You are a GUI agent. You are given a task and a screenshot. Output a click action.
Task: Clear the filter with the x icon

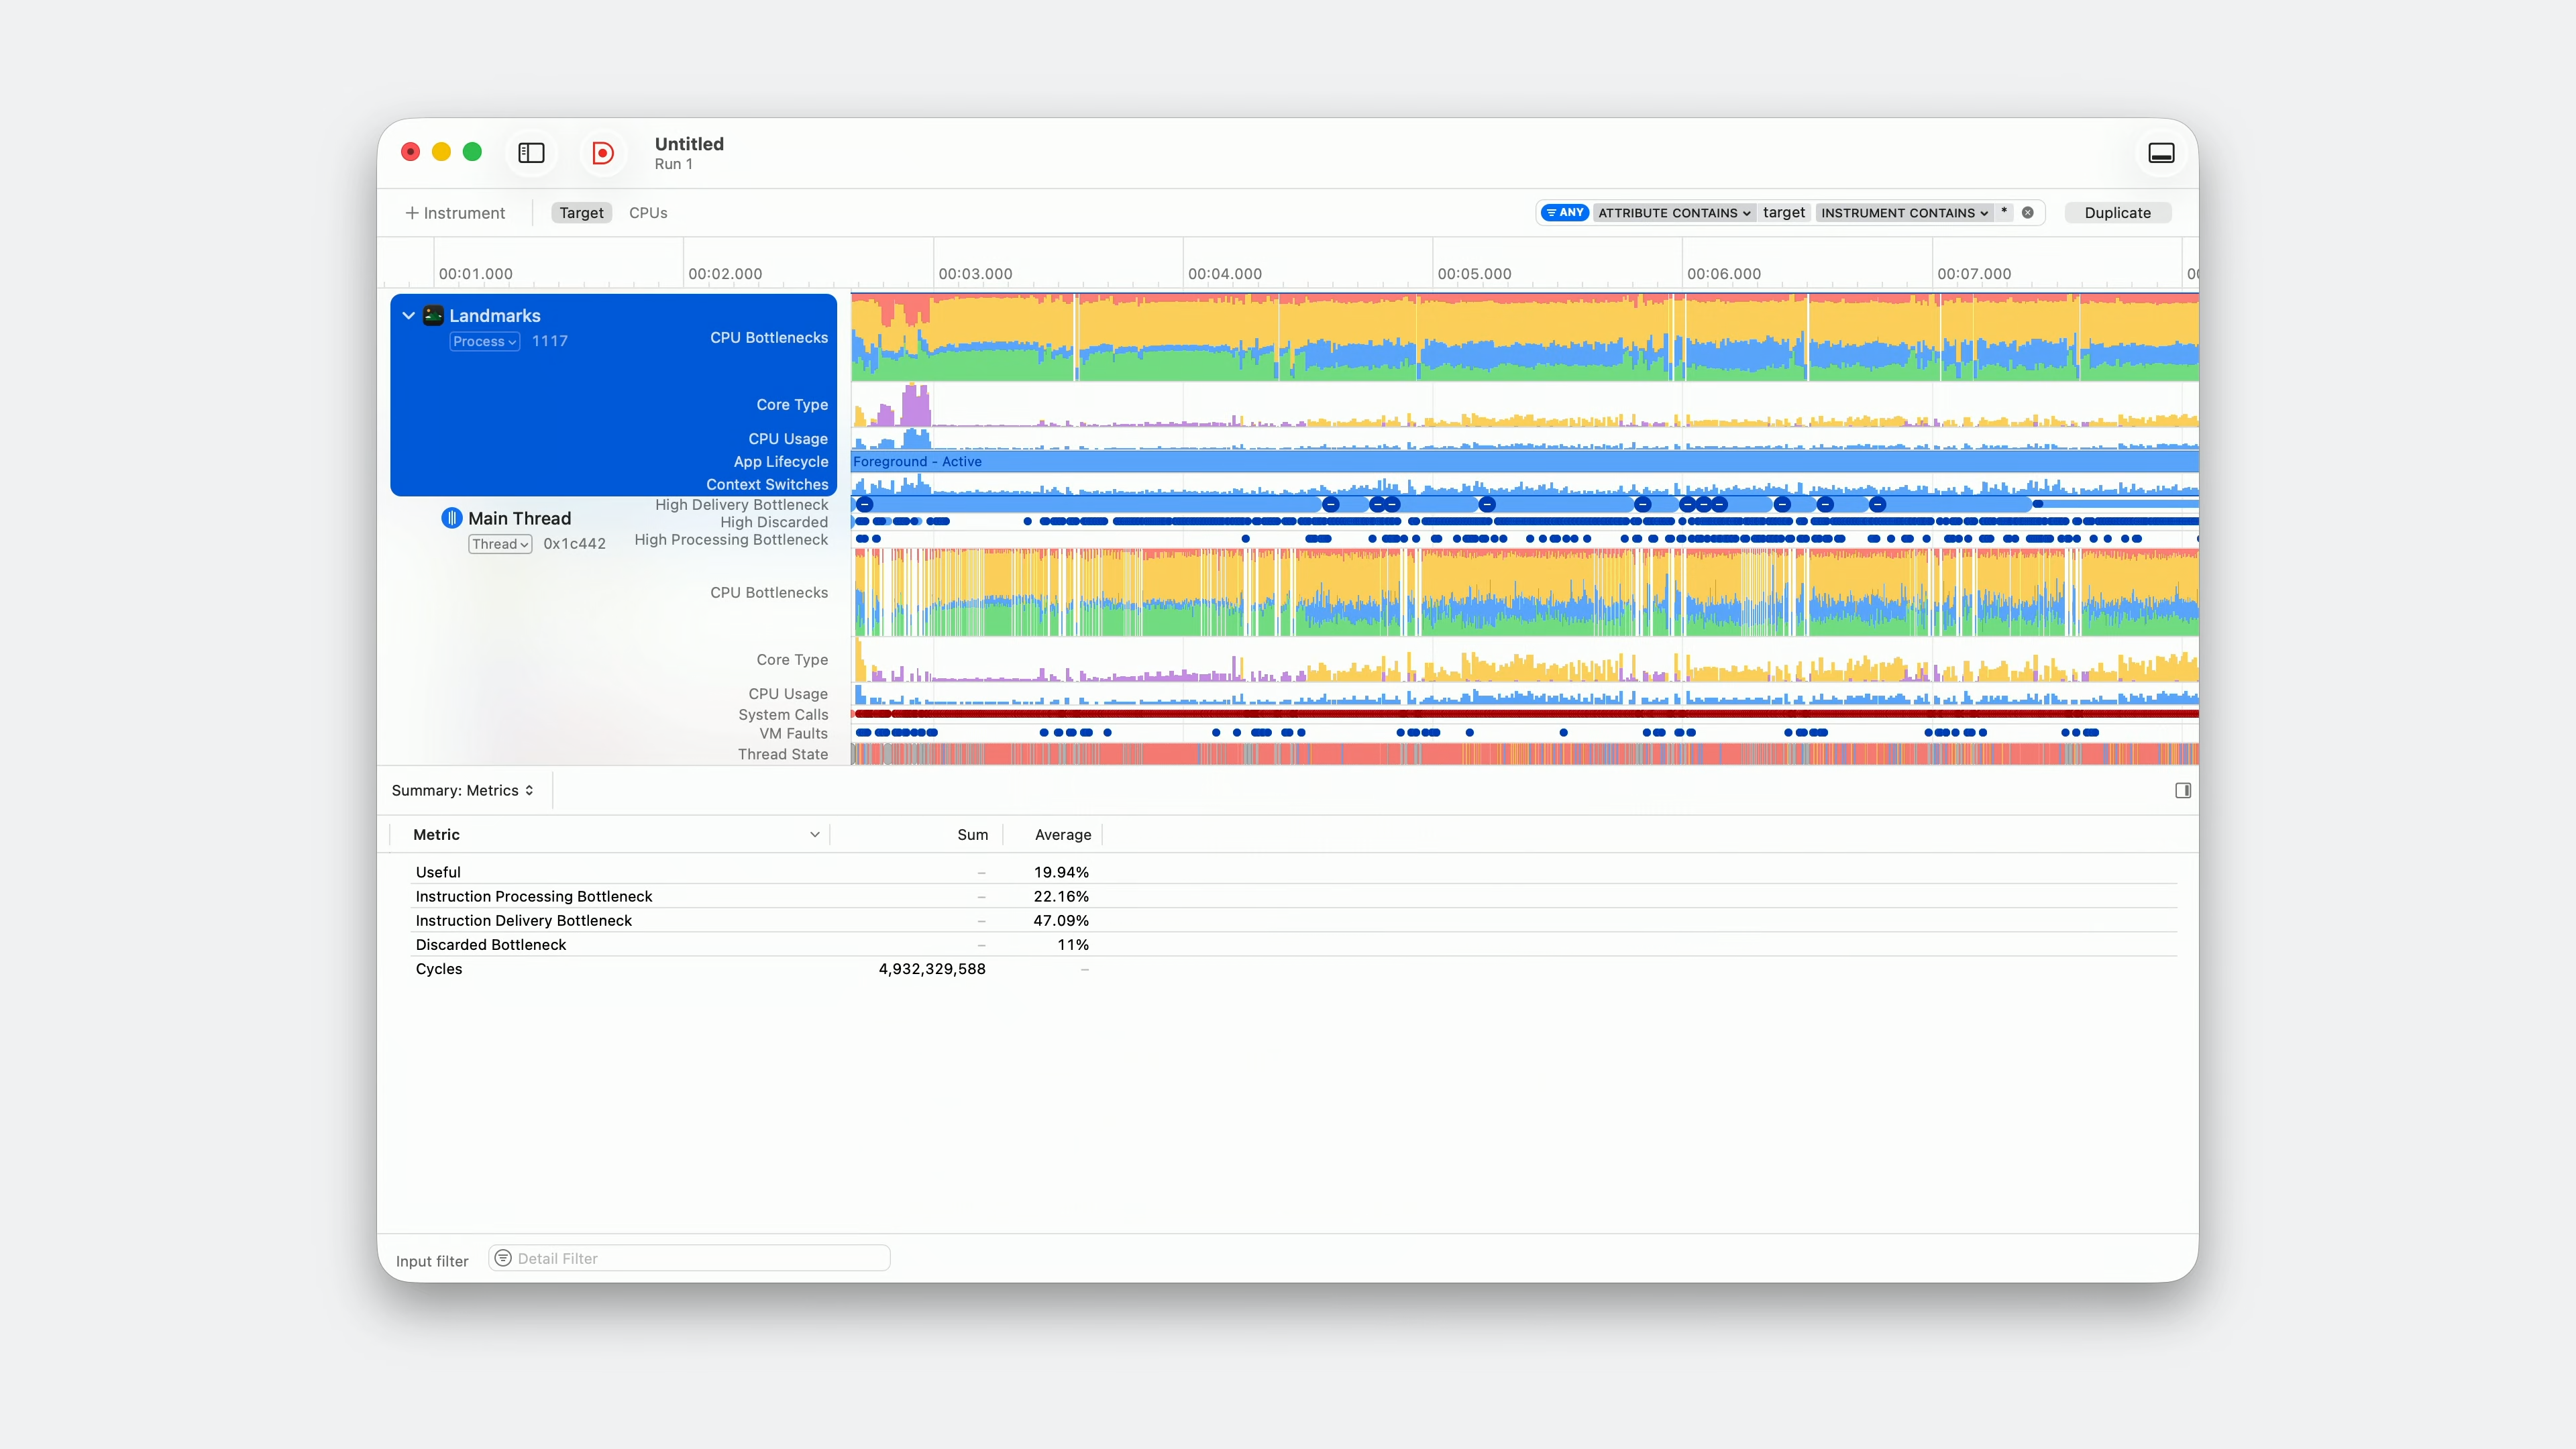[x=2028, y=213]
